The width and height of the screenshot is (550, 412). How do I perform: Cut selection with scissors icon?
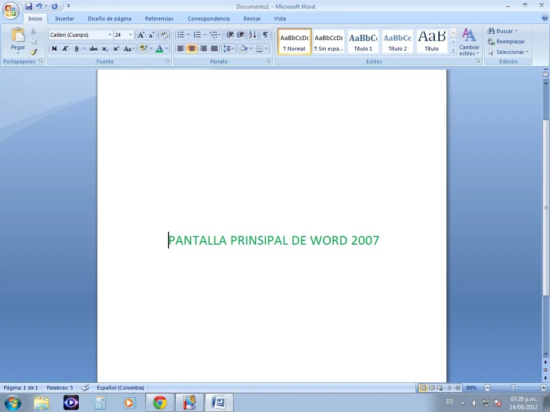[33, 31]
